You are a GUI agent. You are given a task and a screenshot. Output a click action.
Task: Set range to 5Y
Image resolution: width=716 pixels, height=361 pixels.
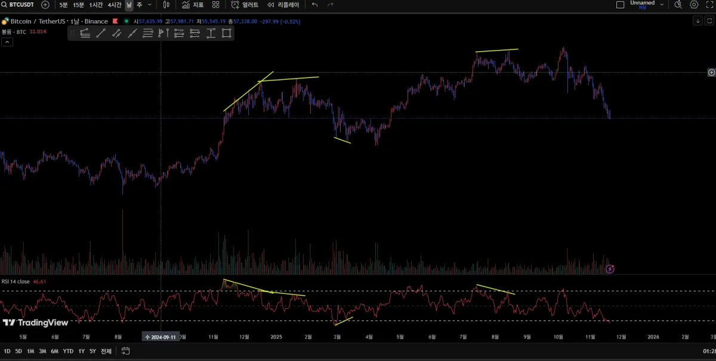point(92,351)
